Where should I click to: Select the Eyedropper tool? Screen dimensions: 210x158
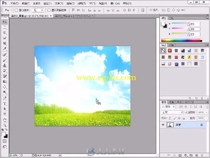[x=5, y=49]
